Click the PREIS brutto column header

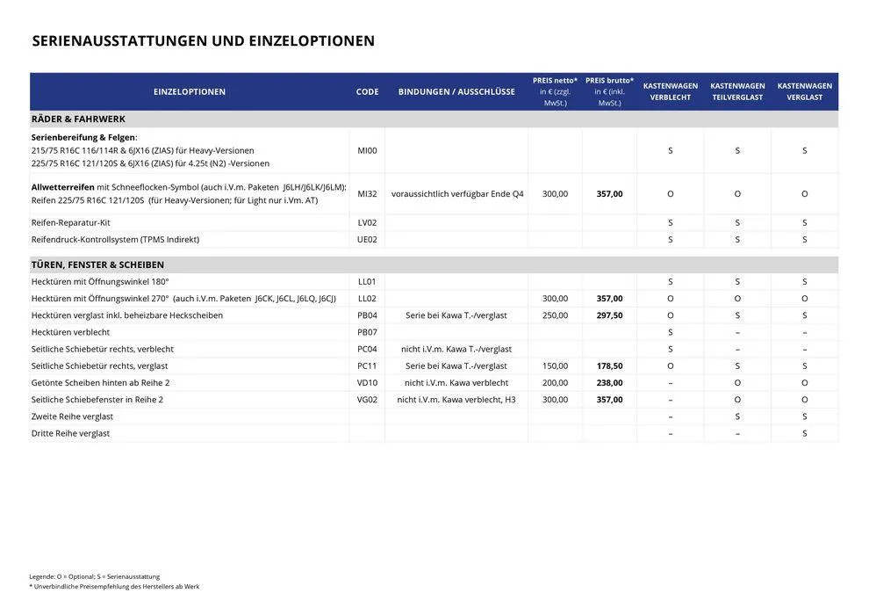tap(608, 91)
